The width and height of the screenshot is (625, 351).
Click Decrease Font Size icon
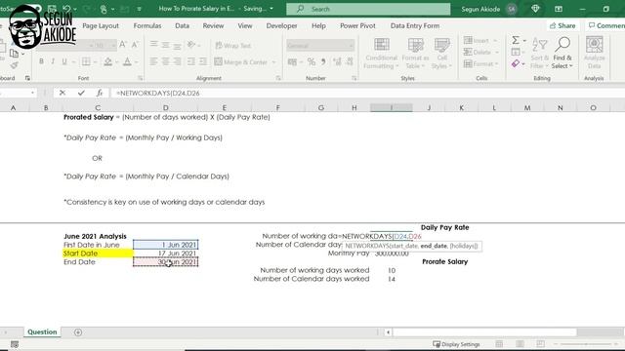coord(135,45)
